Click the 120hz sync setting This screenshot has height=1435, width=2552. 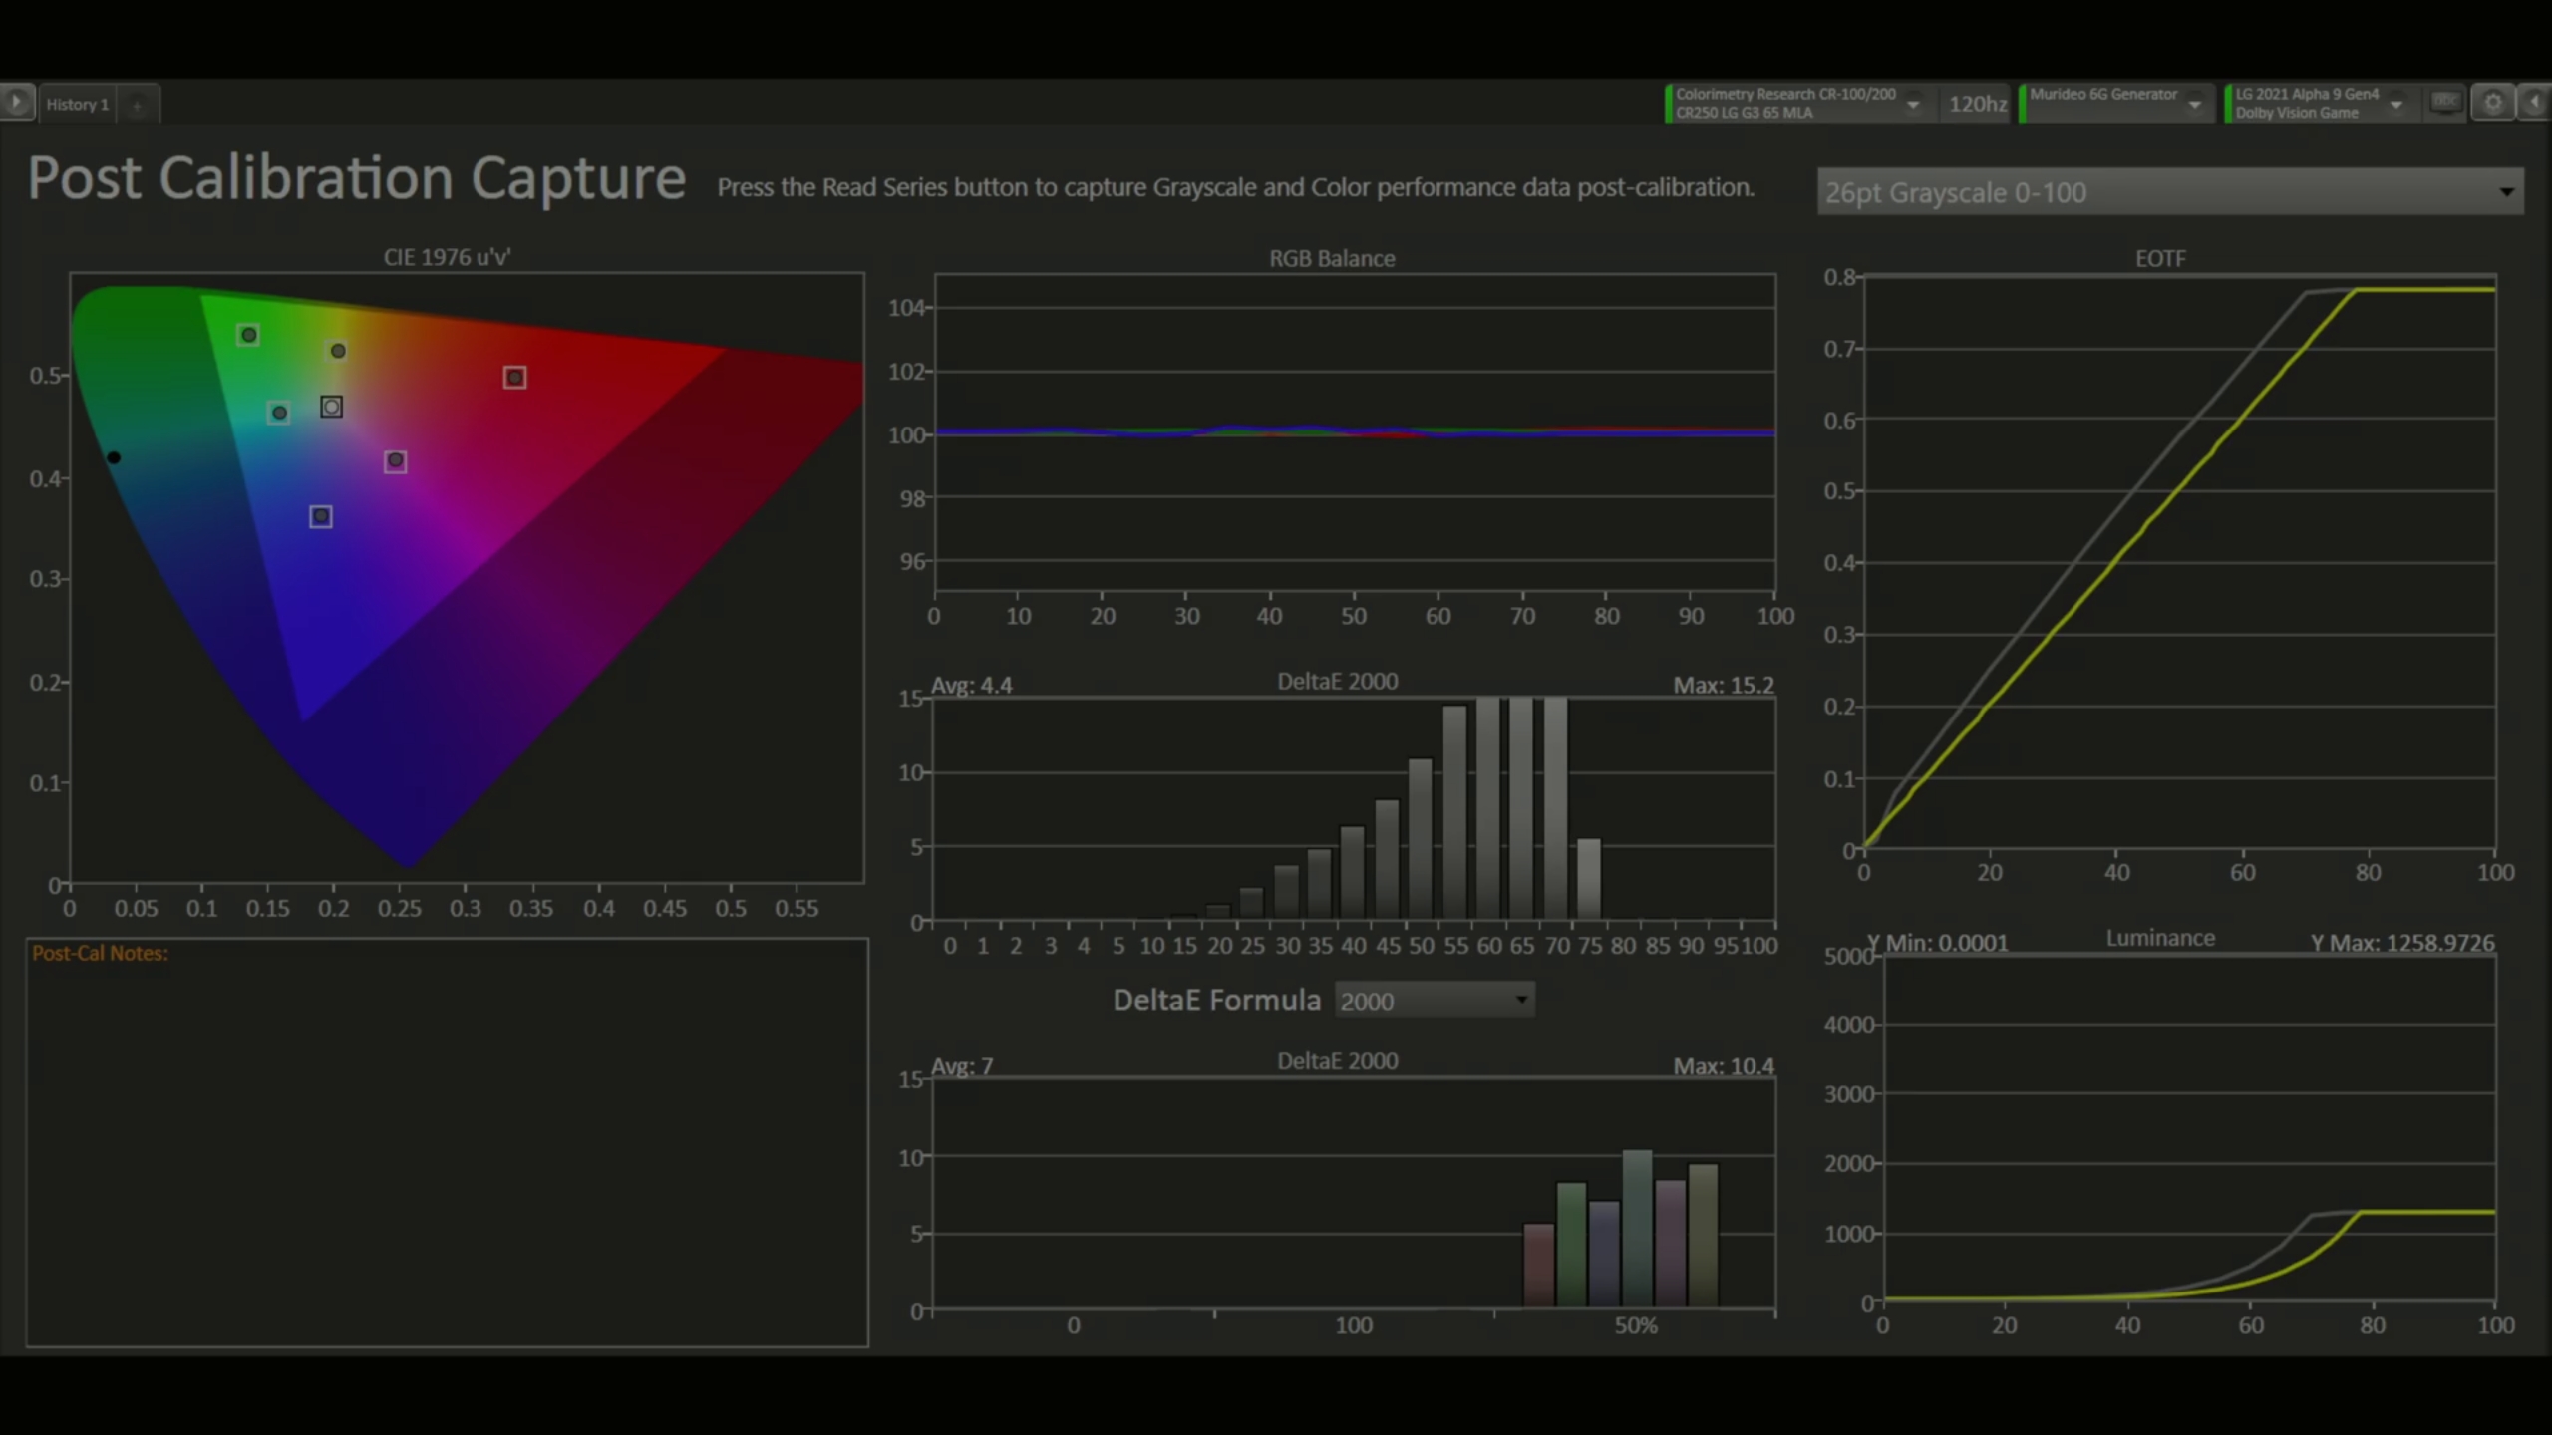point(1978,104)
